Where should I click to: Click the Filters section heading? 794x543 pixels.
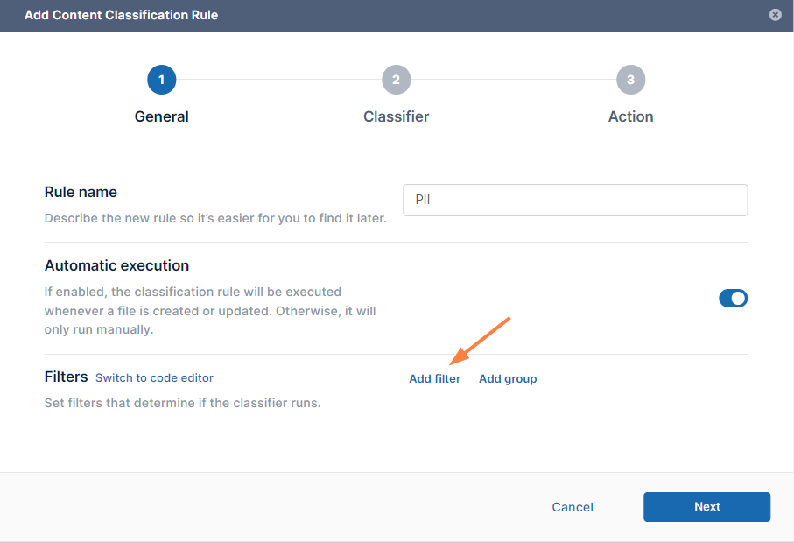tap(66, 377)
